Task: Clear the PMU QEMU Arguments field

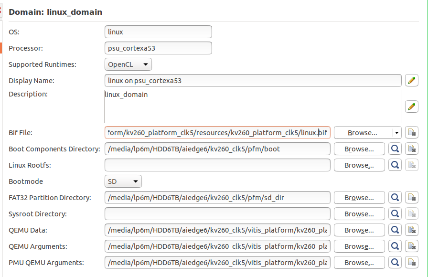Action: click(x=412, y=263)
